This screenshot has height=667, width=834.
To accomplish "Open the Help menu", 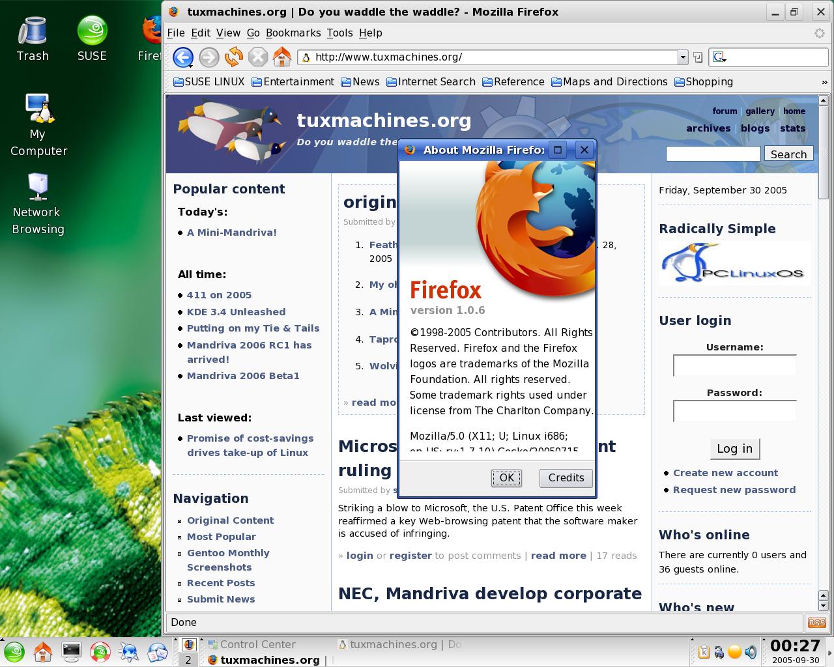I will point(371,33).
